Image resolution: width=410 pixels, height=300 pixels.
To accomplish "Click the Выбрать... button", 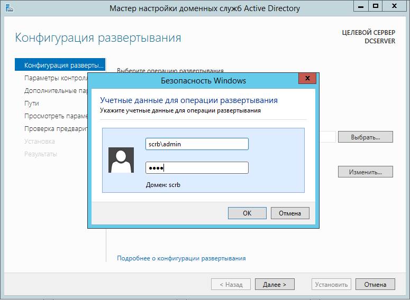I will [x=365, y=137].
